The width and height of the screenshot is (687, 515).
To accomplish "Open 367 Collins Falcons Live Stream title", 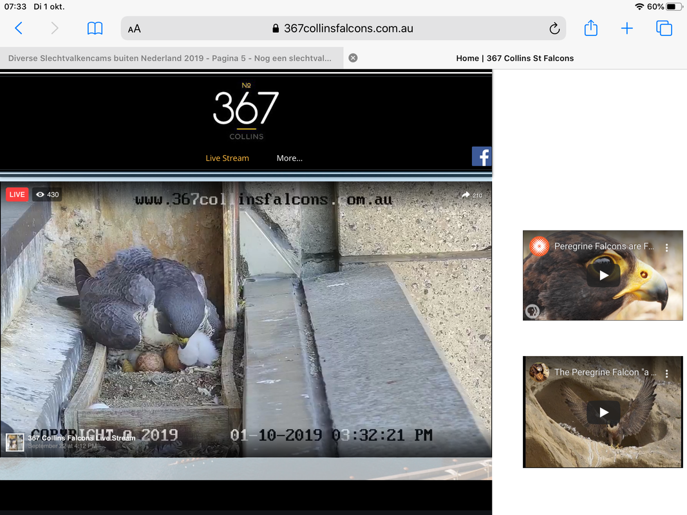I will point(82,438).
